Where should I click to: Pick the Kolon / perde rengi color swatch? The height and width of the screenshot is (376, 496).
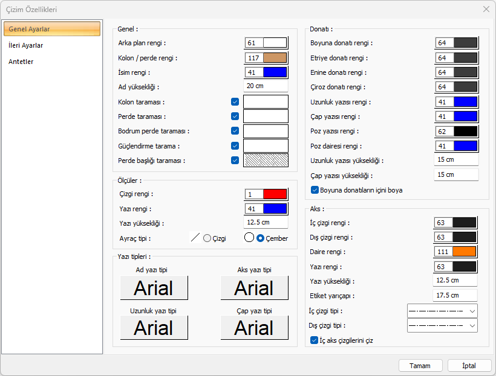tap(275, 57)
